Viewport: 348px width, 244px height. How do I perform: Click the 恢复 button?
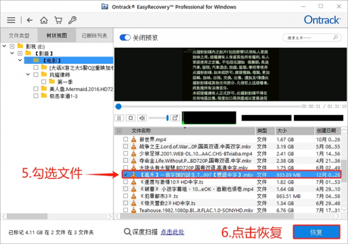[x=316, y=232]
